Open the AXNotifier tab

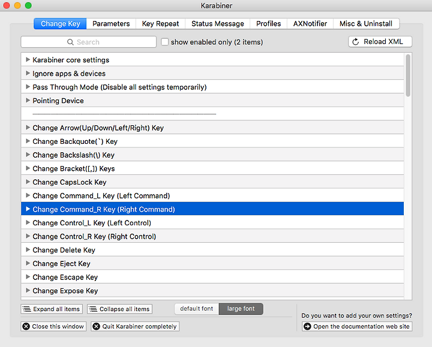pyautogui.click(x=310, y=23)
